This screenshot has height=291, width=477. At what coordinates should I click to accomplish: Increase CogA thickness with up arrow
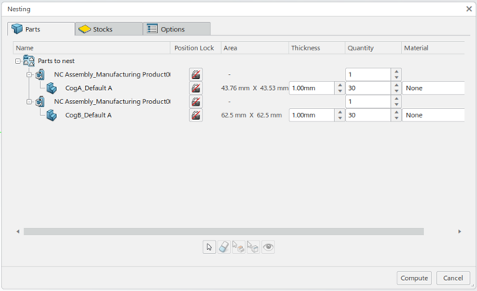coord(340,85)
